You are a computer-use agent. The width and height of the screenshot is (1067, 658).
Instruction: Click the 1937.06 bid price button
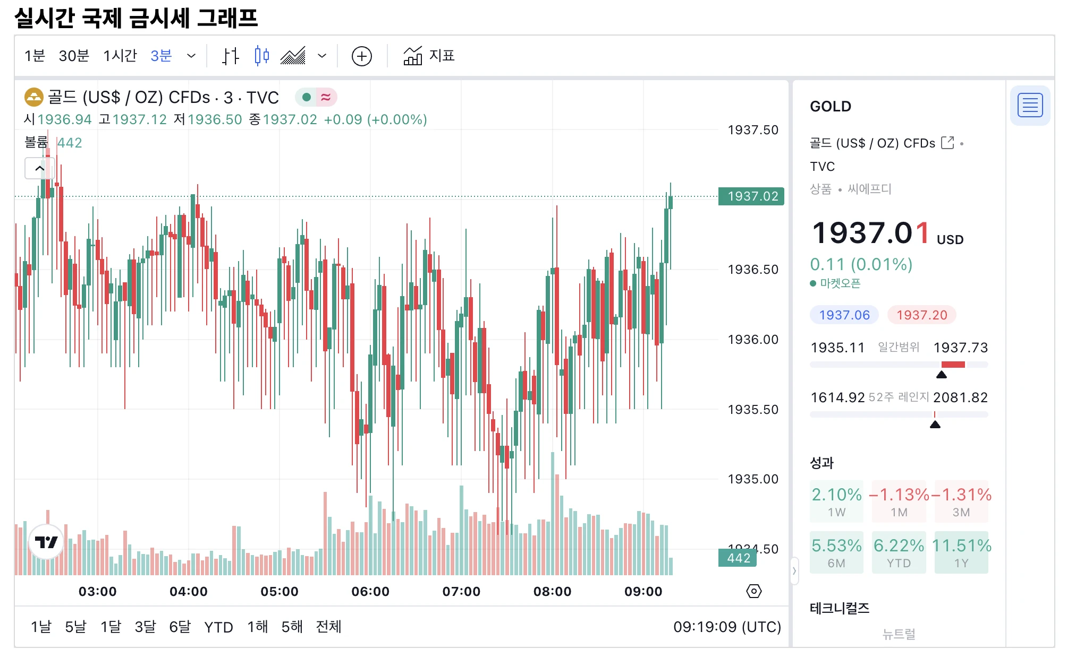[x=844, y=315]
